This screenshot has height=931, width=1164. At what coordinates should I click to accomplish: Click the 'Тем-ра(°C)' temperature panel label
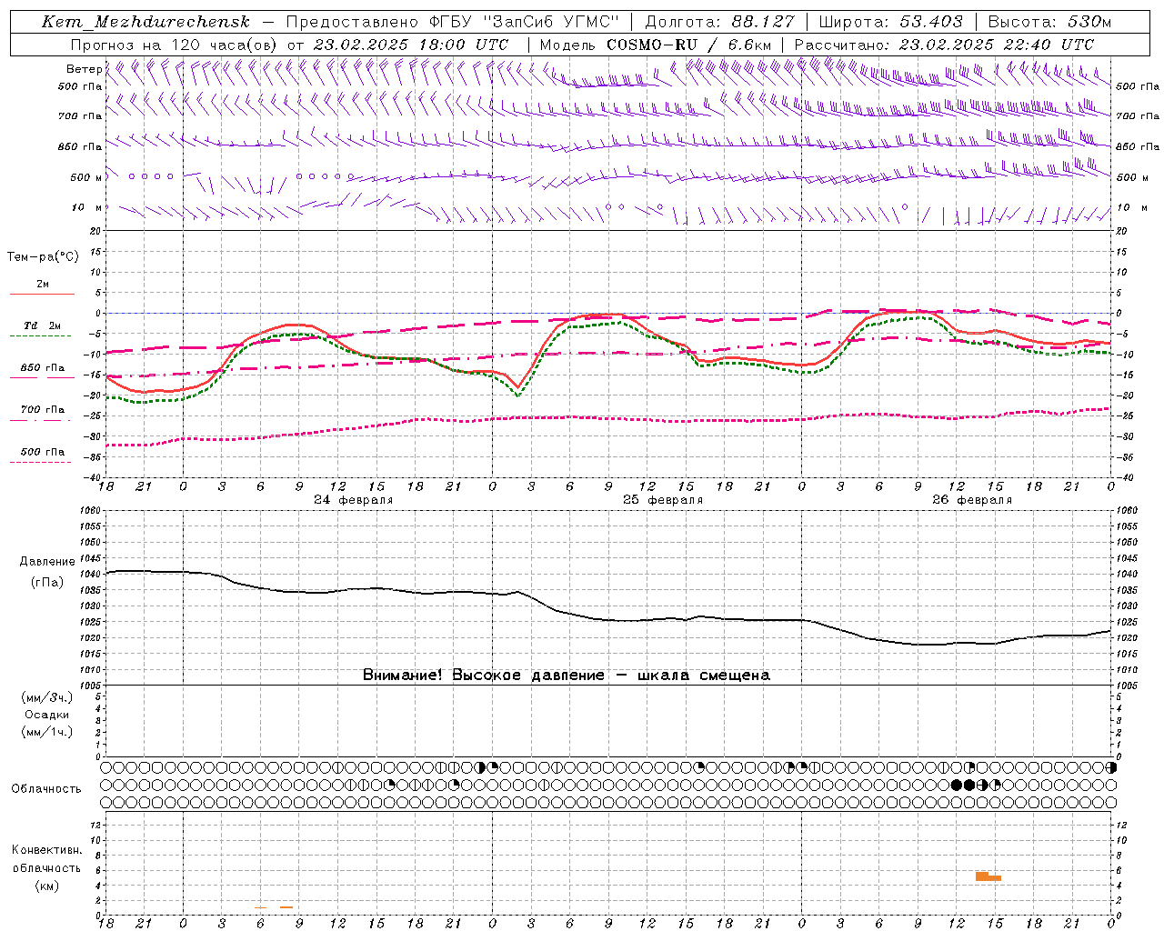click(x=43, y=256)
